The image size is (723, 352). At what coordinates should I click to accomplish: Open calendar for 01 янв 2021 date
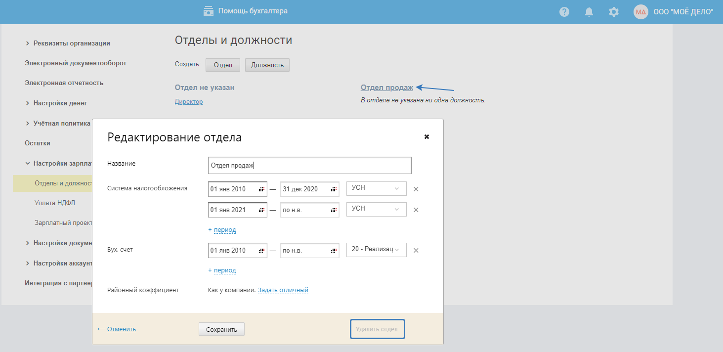(261, 210)
